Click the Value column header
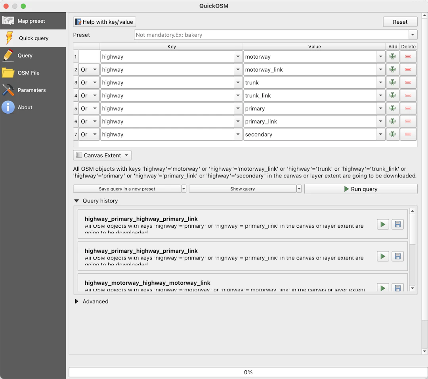Image resolution: width=428 pixels, height=379 pixels. coord(314,46)
